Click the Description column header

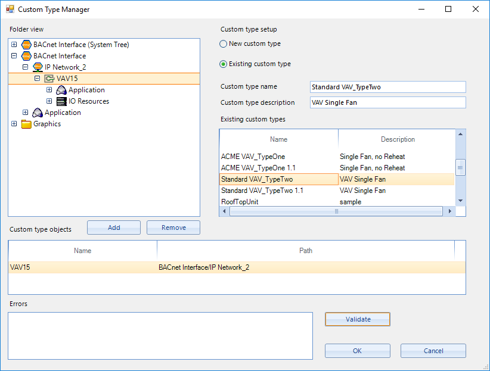coord(398,139)
